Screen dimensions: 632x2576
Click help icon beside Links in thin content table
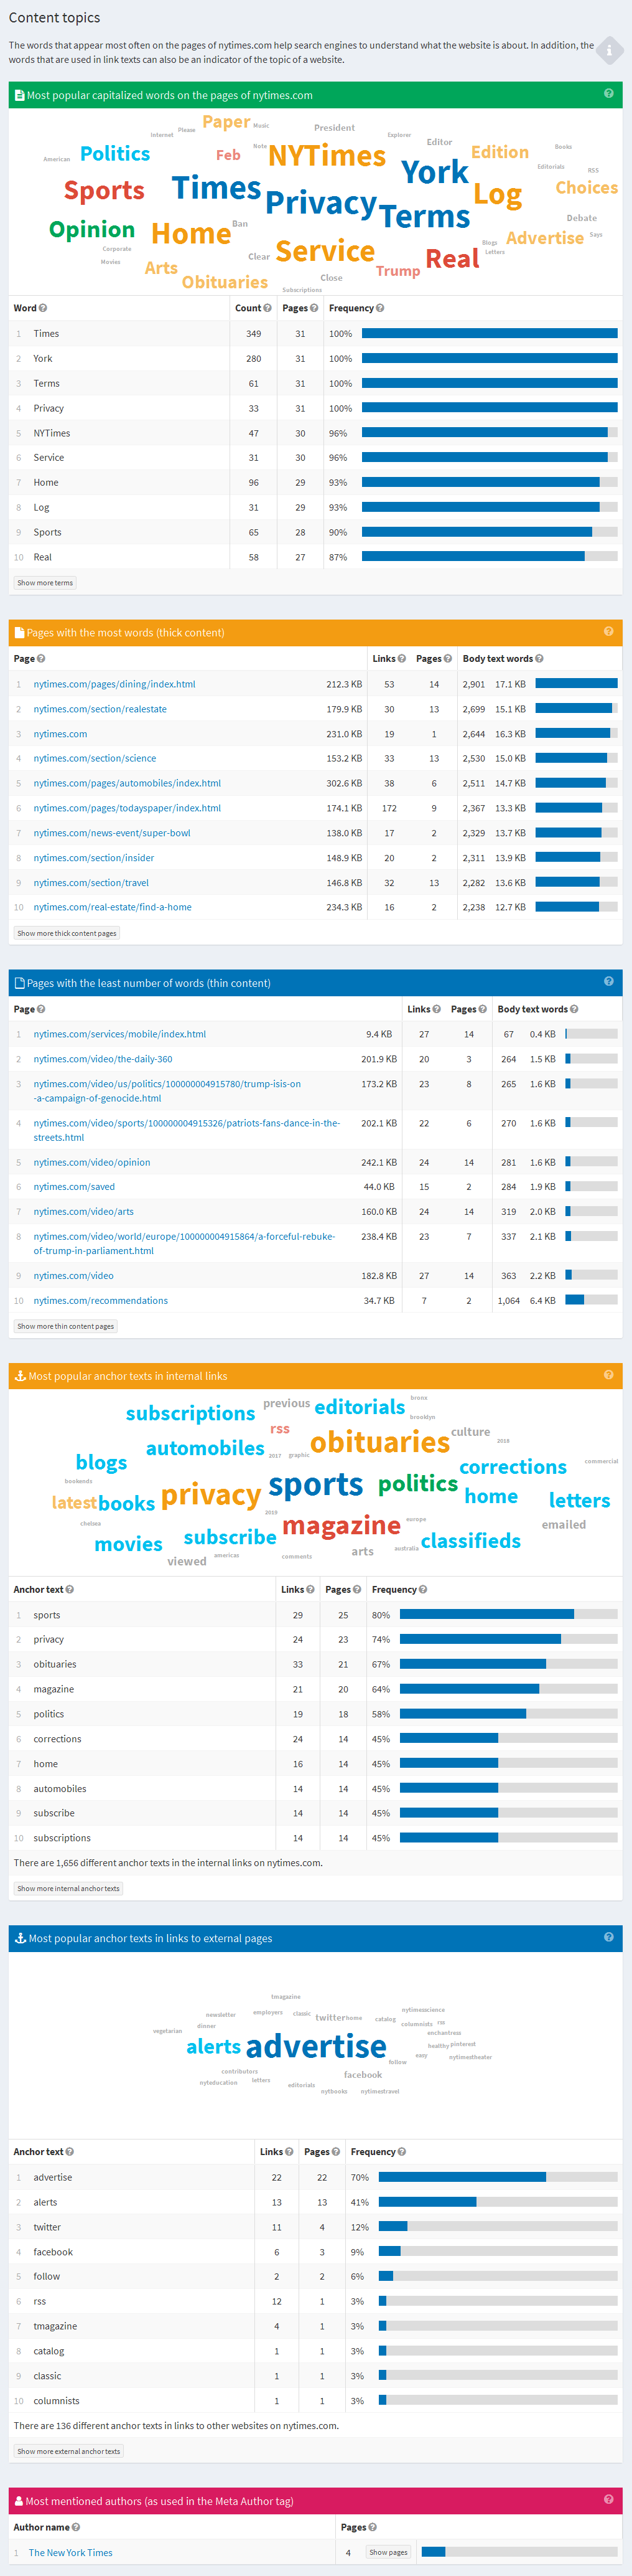click(x=437, y=1009)
